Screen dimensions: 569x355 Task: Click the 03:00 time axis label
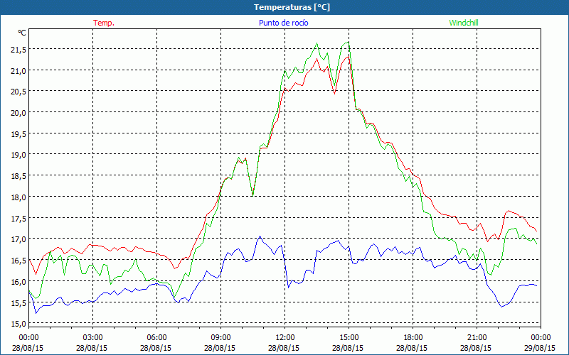(93, 338)
